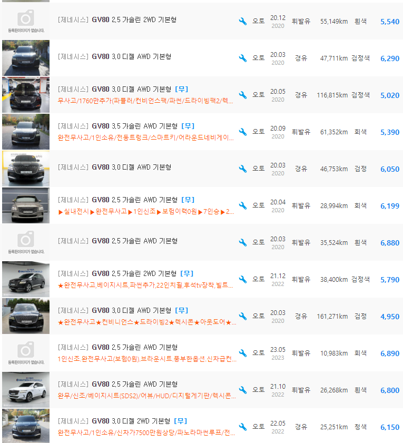Click mileage value 116,815km

(332, 95)
